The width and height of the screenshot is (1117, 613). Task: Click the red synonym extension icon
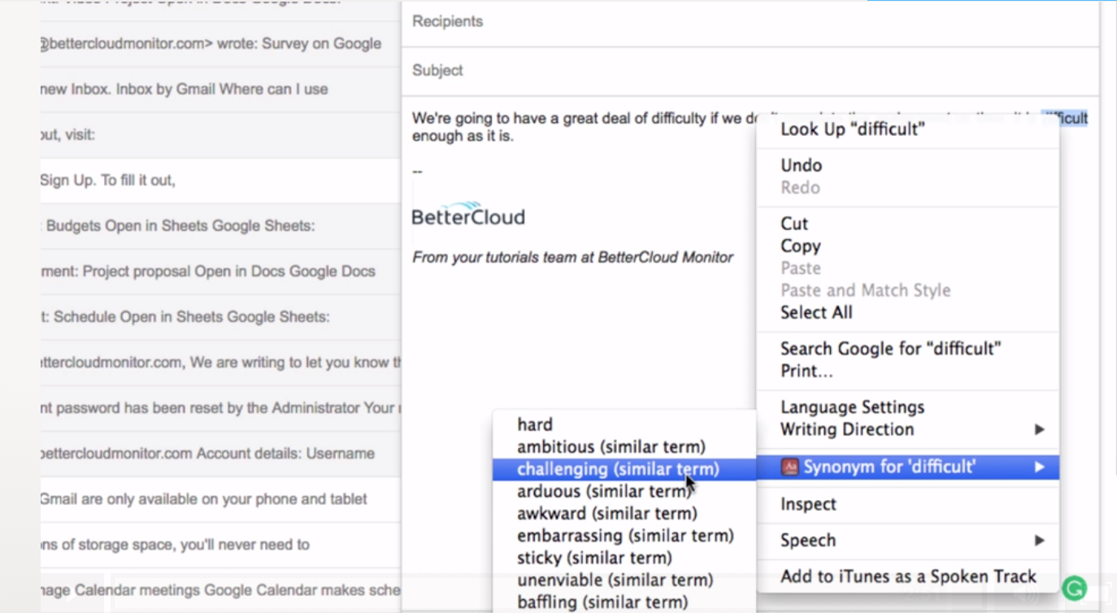click(x=789, y=467)
